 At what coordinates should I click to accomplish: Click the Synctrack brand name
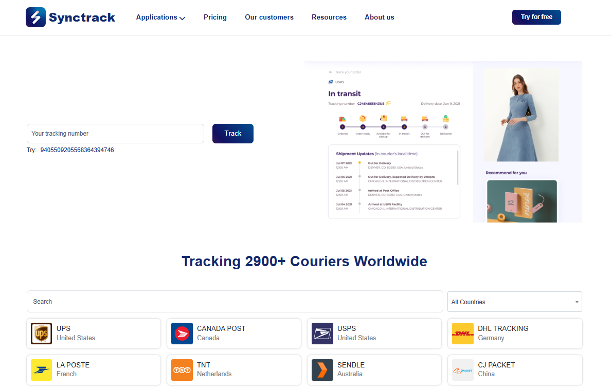pos(82,17)
